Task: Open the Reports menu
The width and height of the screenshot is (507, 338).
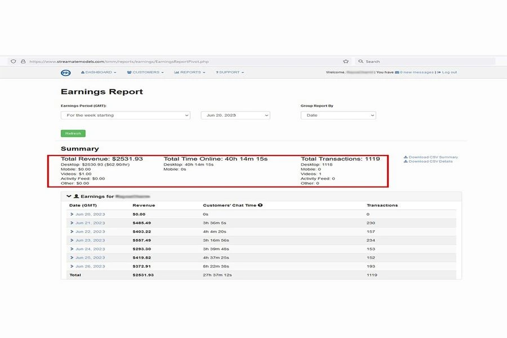Action: (x=190, y=73)
